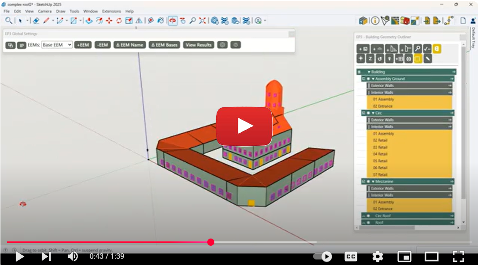Enter fullscreen mode on the video

pyautogui.click(x=458, y=256)
